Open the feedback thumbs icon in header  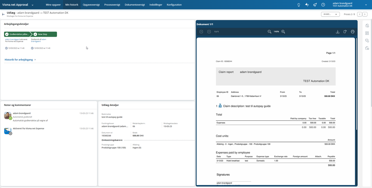click(x=307, y=5)
